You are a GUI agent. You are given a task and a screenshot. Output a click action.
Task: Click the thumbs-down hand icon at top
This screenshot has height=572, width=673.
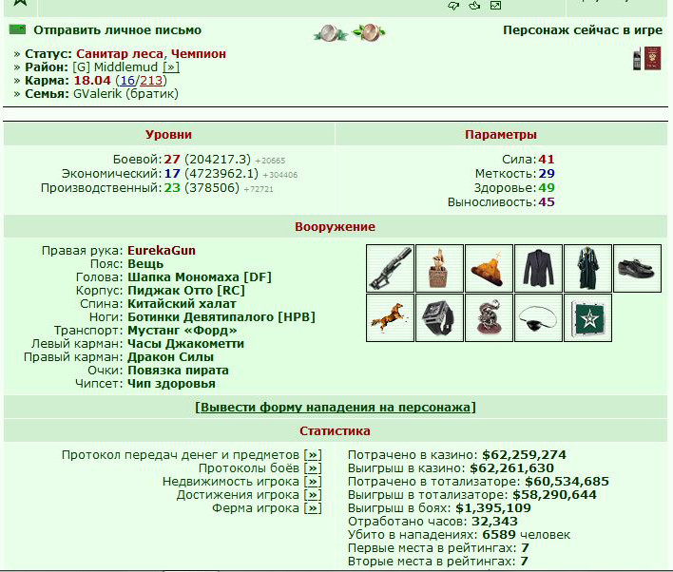453,5
